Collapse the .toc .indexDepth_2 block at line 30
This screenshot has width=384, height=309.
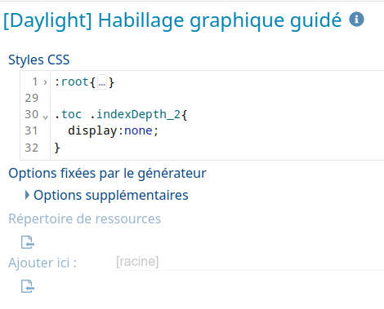coord(46,117)
